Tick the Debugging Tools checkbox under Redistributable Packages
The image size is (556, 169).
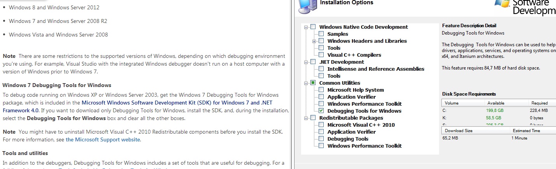[x=321, y=139]
